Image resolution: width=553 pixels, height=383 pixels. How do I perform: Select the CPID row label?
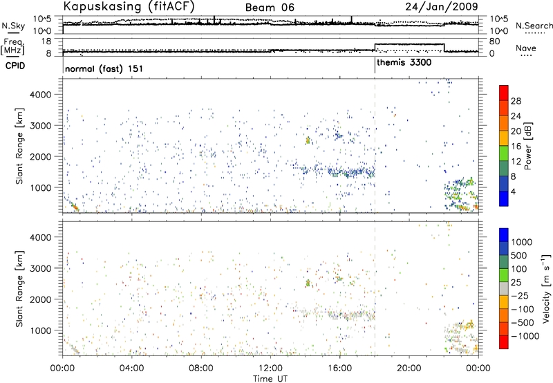15,66
